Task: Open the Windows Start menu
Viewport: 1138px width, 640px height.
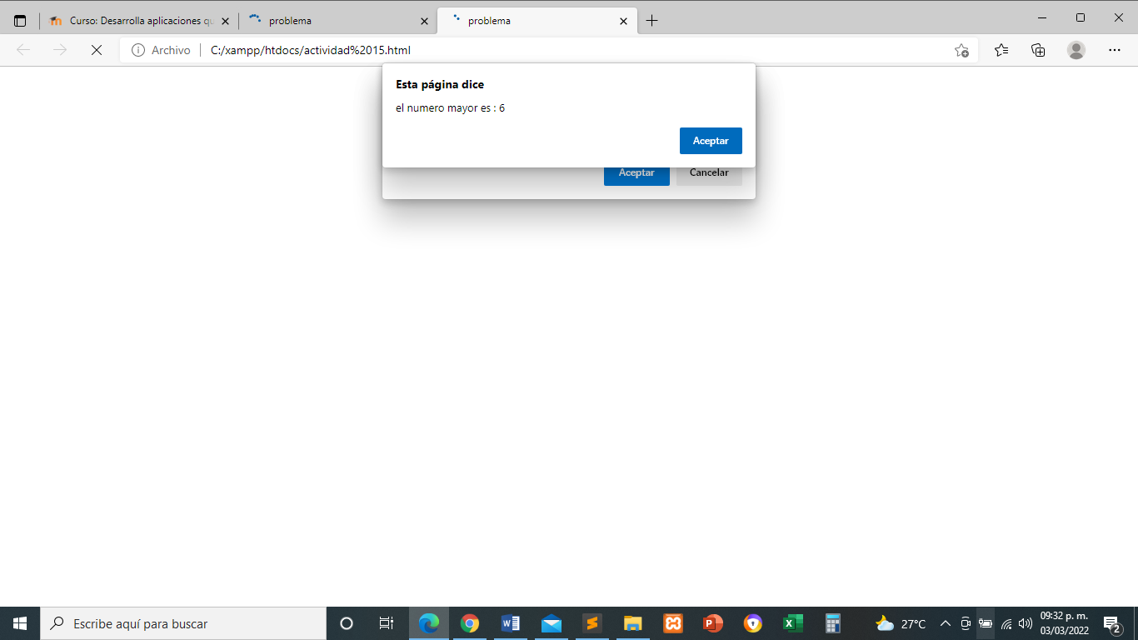Action: (20, 623)
